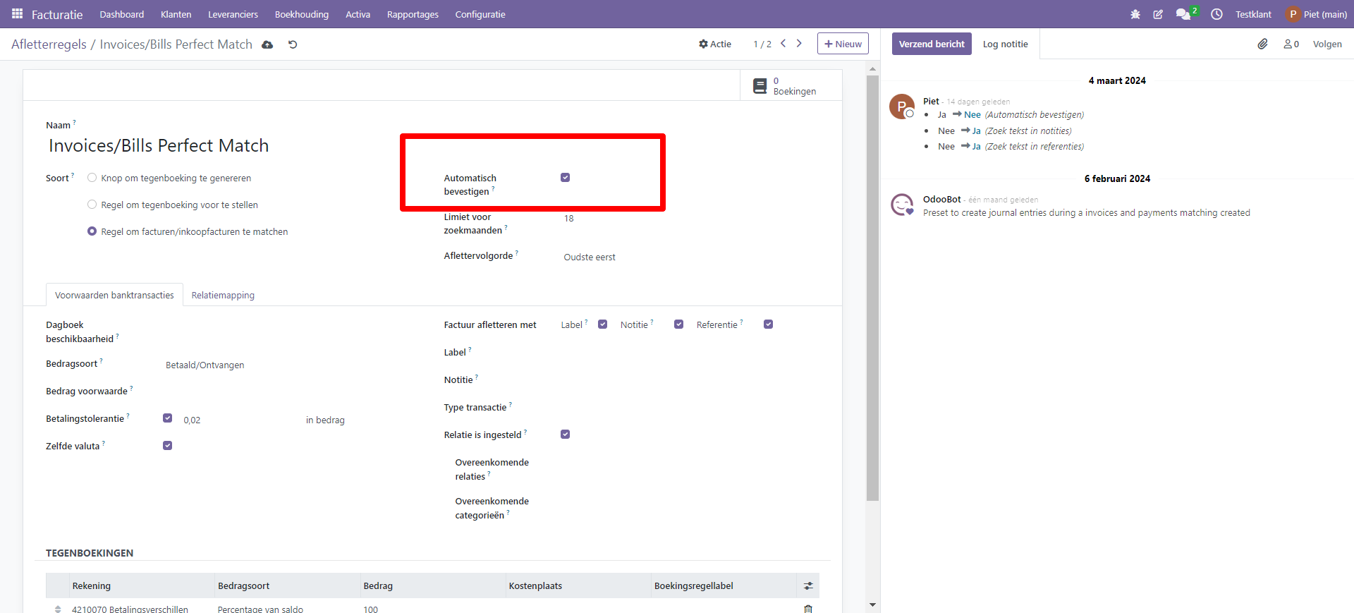Delete the Betalingsverschillen line with trash icon
The image size is (1354, 613).
pos(808,609)
